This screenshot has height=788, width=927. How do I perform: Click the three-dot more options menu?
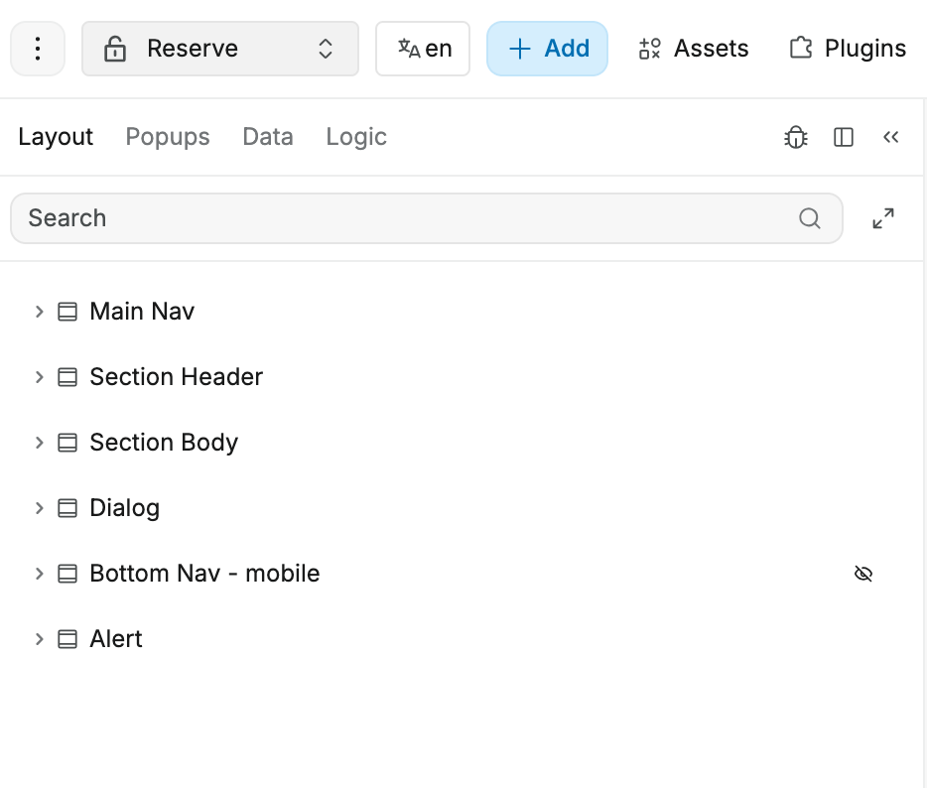[38, 49]
